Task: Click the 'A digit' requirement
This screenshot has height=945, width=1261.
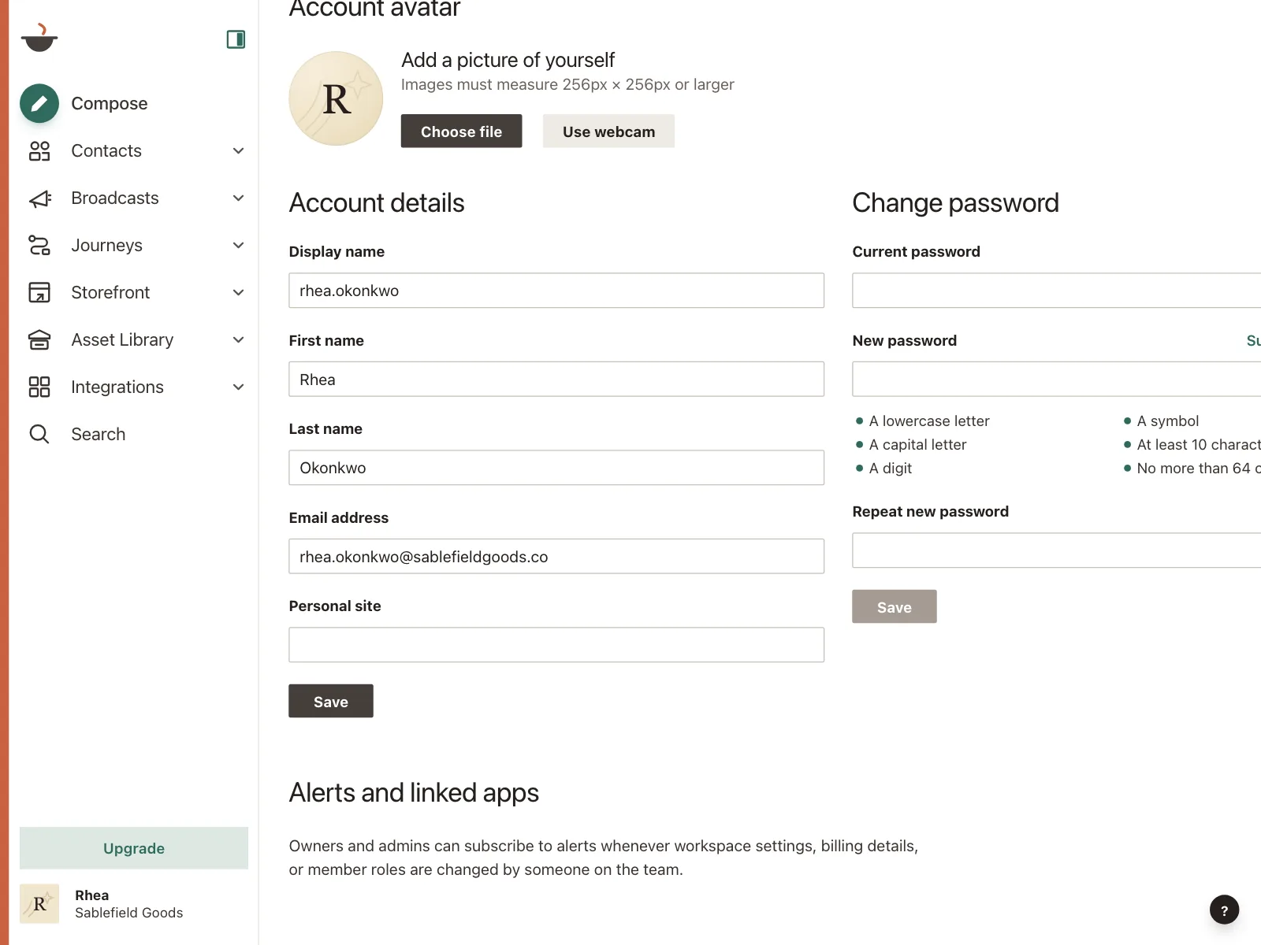Action: coord(891,469)
